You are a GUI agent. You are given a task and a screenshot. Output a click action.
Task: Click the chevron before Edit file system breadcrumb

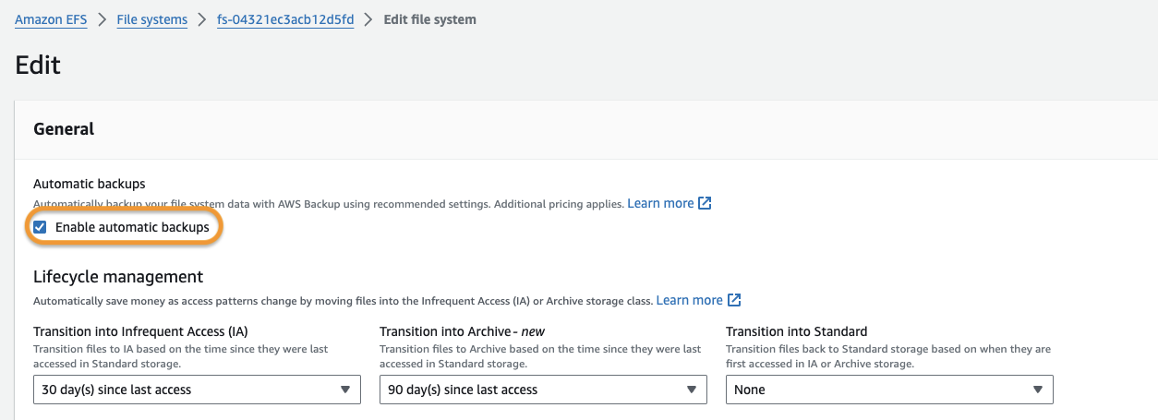pos(368,19)
